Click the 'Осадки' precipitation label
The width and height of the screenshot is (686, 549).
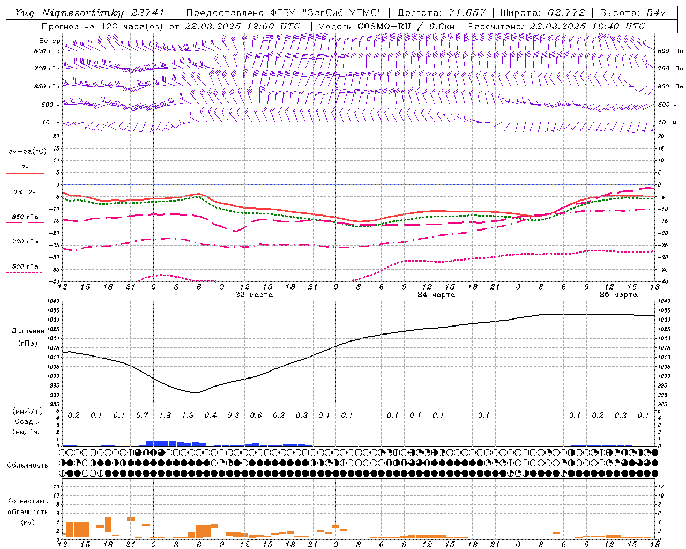tap(27, 421)
